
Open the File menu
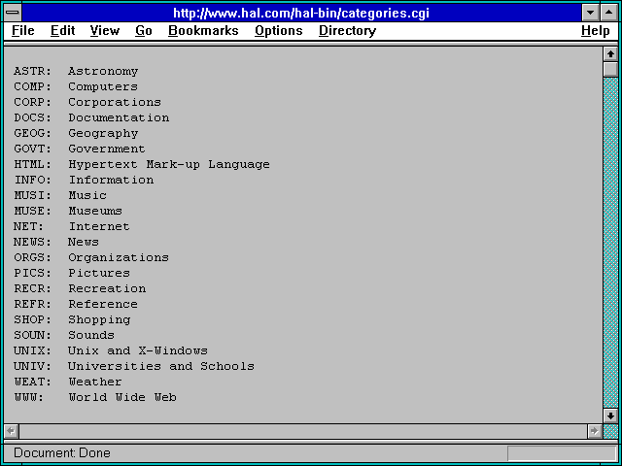(x=23, y=31)
